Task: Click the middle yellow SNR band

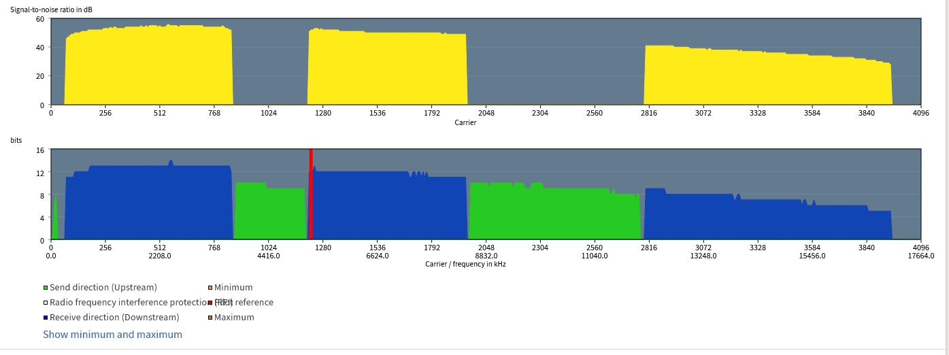Action: (x=386, y=69)
